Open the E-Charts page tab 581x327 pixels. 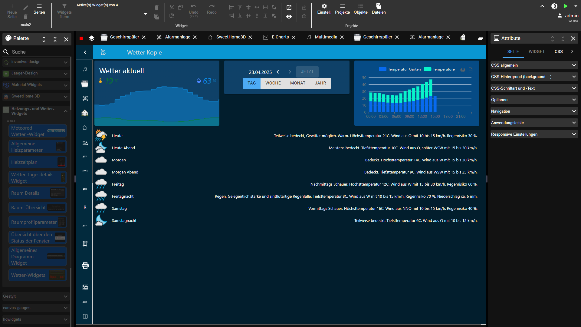280,37
